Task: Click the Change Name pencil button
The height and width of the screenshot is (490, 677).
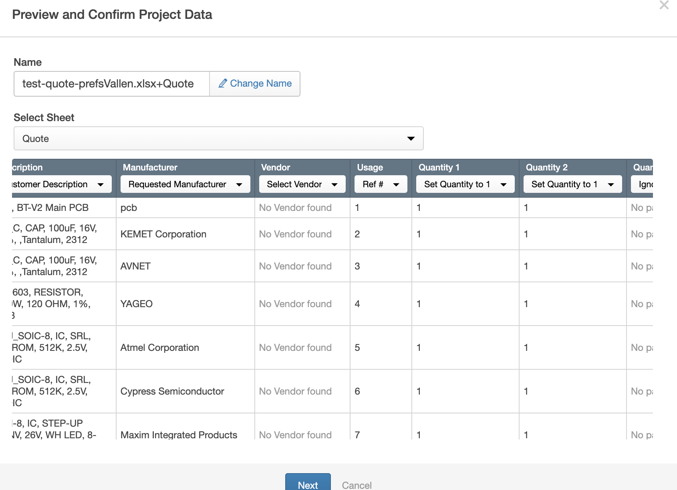Action: (x=255, y=83)
